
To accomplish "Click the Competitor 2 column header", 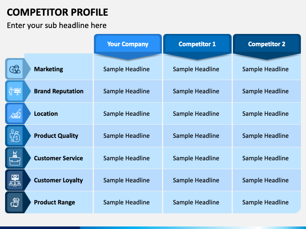I will coord(266,44).
